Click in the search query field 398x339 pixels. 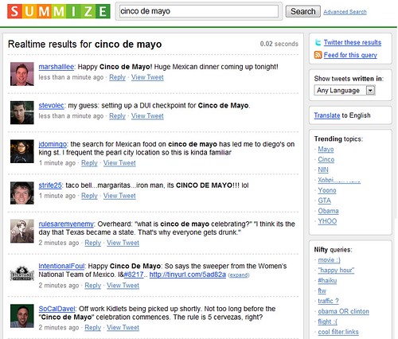pos(199,11)
